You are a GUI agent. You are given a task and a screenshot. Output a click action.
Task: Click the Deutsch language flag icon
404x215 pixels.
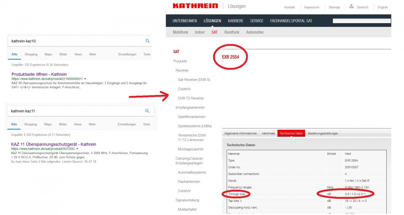tap(352, 7)
